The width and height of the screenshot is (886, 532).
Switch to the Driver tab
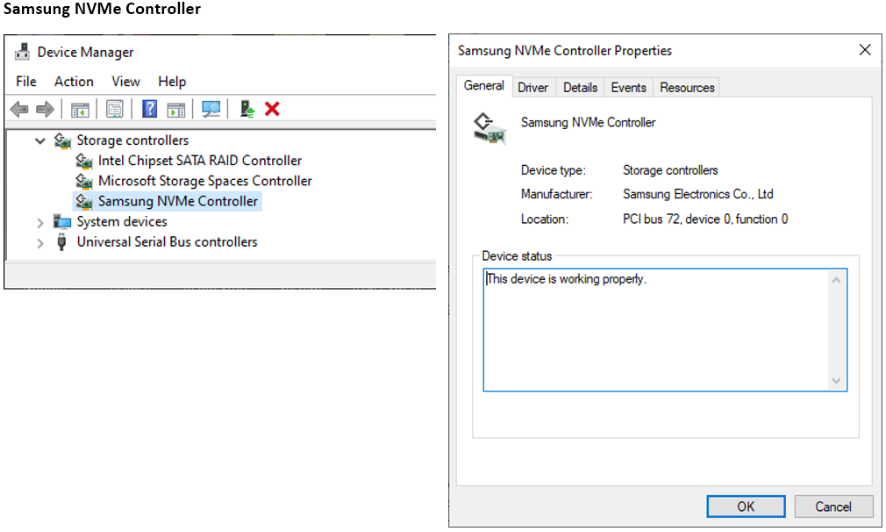pyautogui.click(x=532, y=88)
